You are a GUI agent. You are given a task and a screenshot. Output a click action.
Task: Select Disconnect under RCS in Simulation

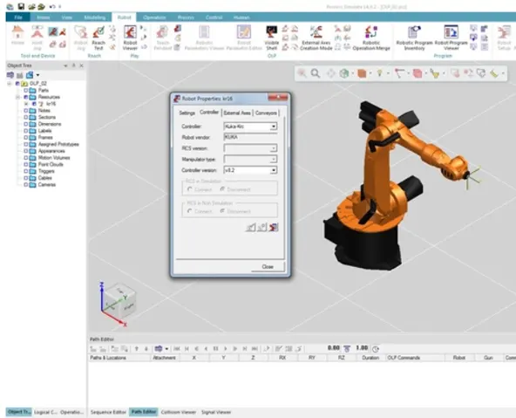(222, 189)
